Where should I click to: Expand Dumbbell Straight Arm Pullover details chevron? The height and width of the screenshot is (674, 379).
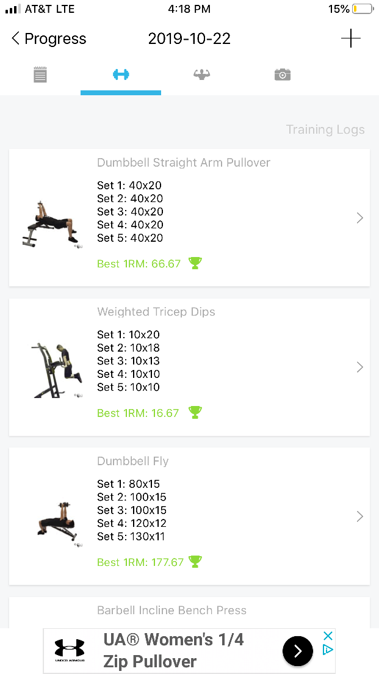point(360,218)
